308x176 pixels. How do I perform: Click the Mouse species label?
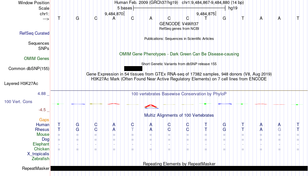pos(43,135)
